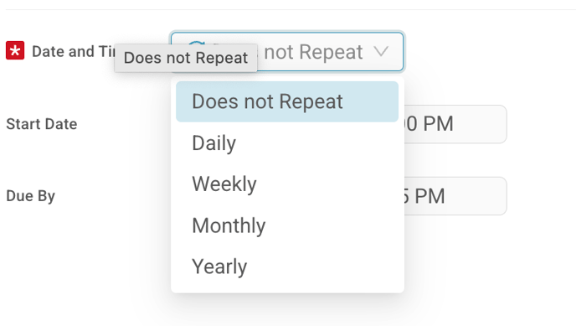The image size is (576, 326).
Task: Click the repeat icon inside recurrence box
Action: pos(197,43)
